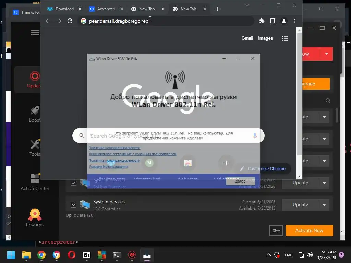Open Chrome tab search chevron

pos(247,5)
